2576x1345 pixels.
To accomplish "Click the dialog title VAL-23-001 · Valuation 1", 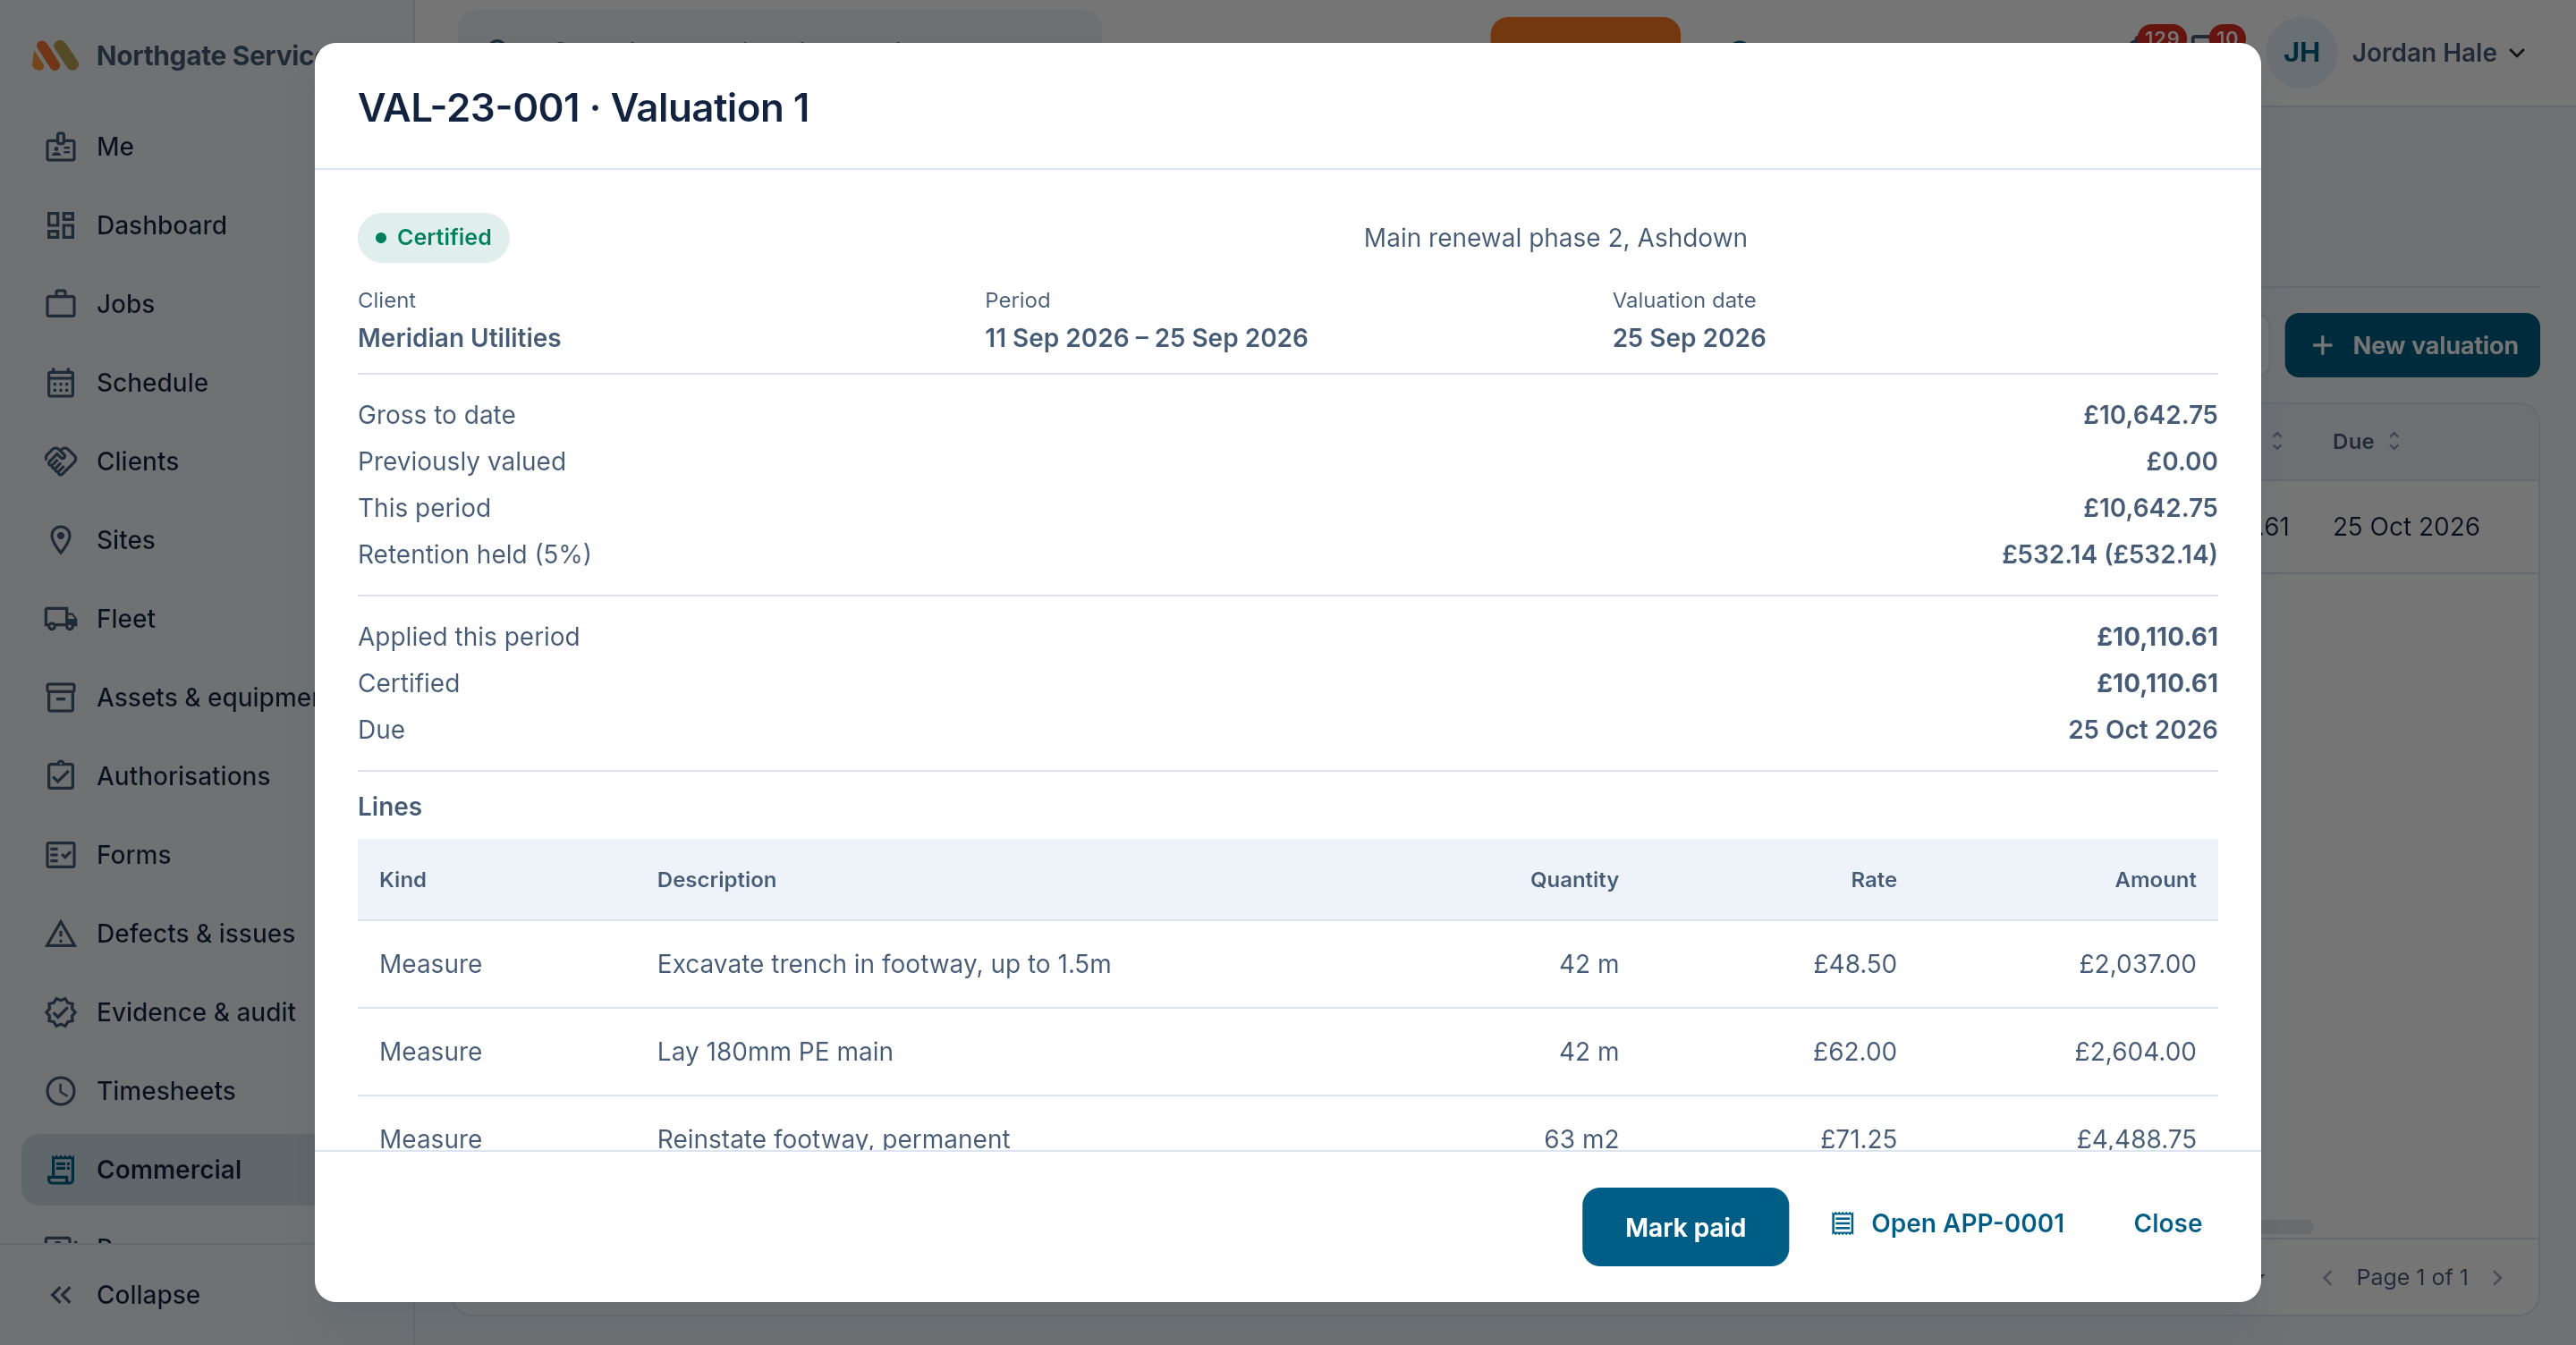I will point(584,108).
